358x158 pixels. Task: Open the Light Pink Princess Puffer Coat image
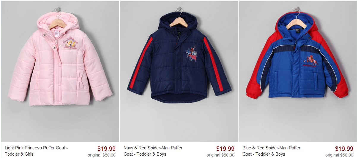60,71
